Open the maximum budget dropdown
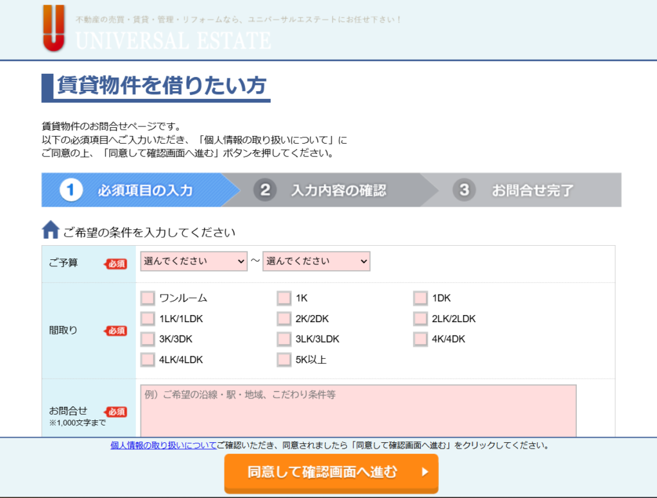The width and height of the screenshot is (657, 498). click(x=316, y=261)
